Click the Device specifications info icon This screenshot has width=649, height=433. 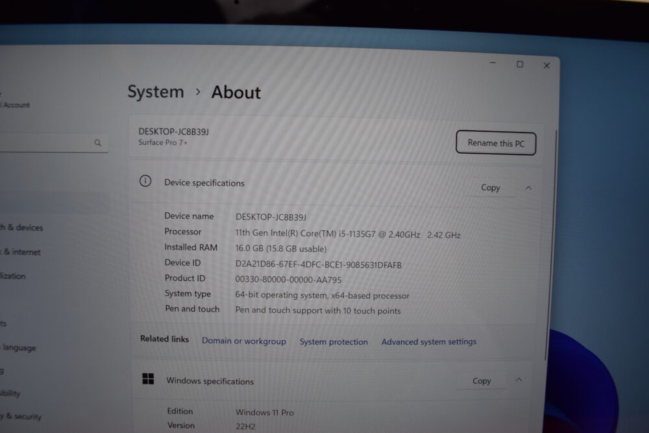(x=145, y=181)
